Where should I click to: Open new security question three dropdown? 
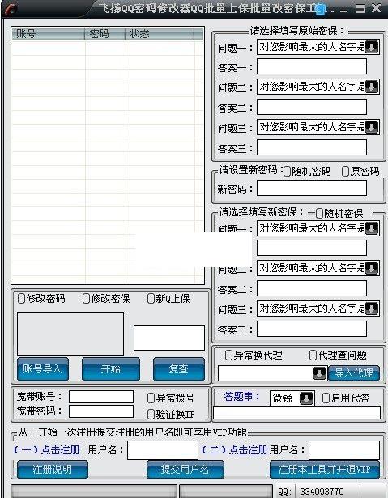pos(371,309)
